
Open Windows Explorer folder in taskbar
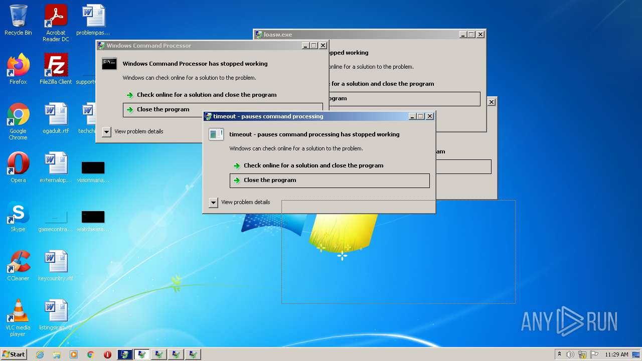(57, 354)
